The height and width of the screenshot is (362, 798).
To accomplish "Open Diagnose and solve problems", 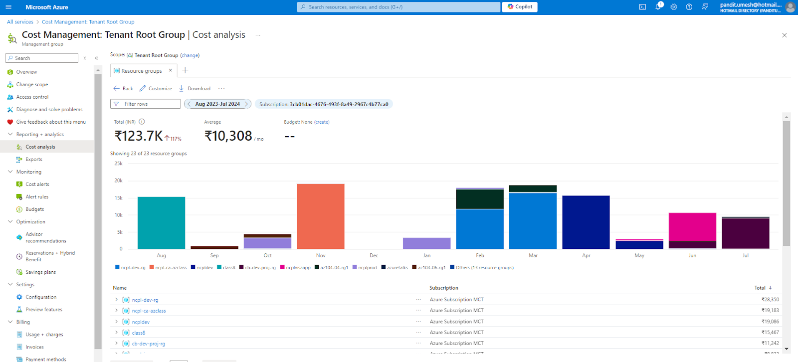I will [x=49, y=110].
